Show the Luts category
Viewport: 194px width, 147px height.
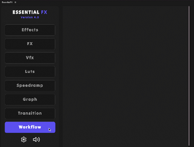30,72
